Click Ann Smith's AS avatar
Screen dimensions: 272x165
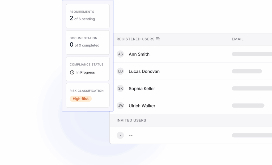(x=120, y=54)
